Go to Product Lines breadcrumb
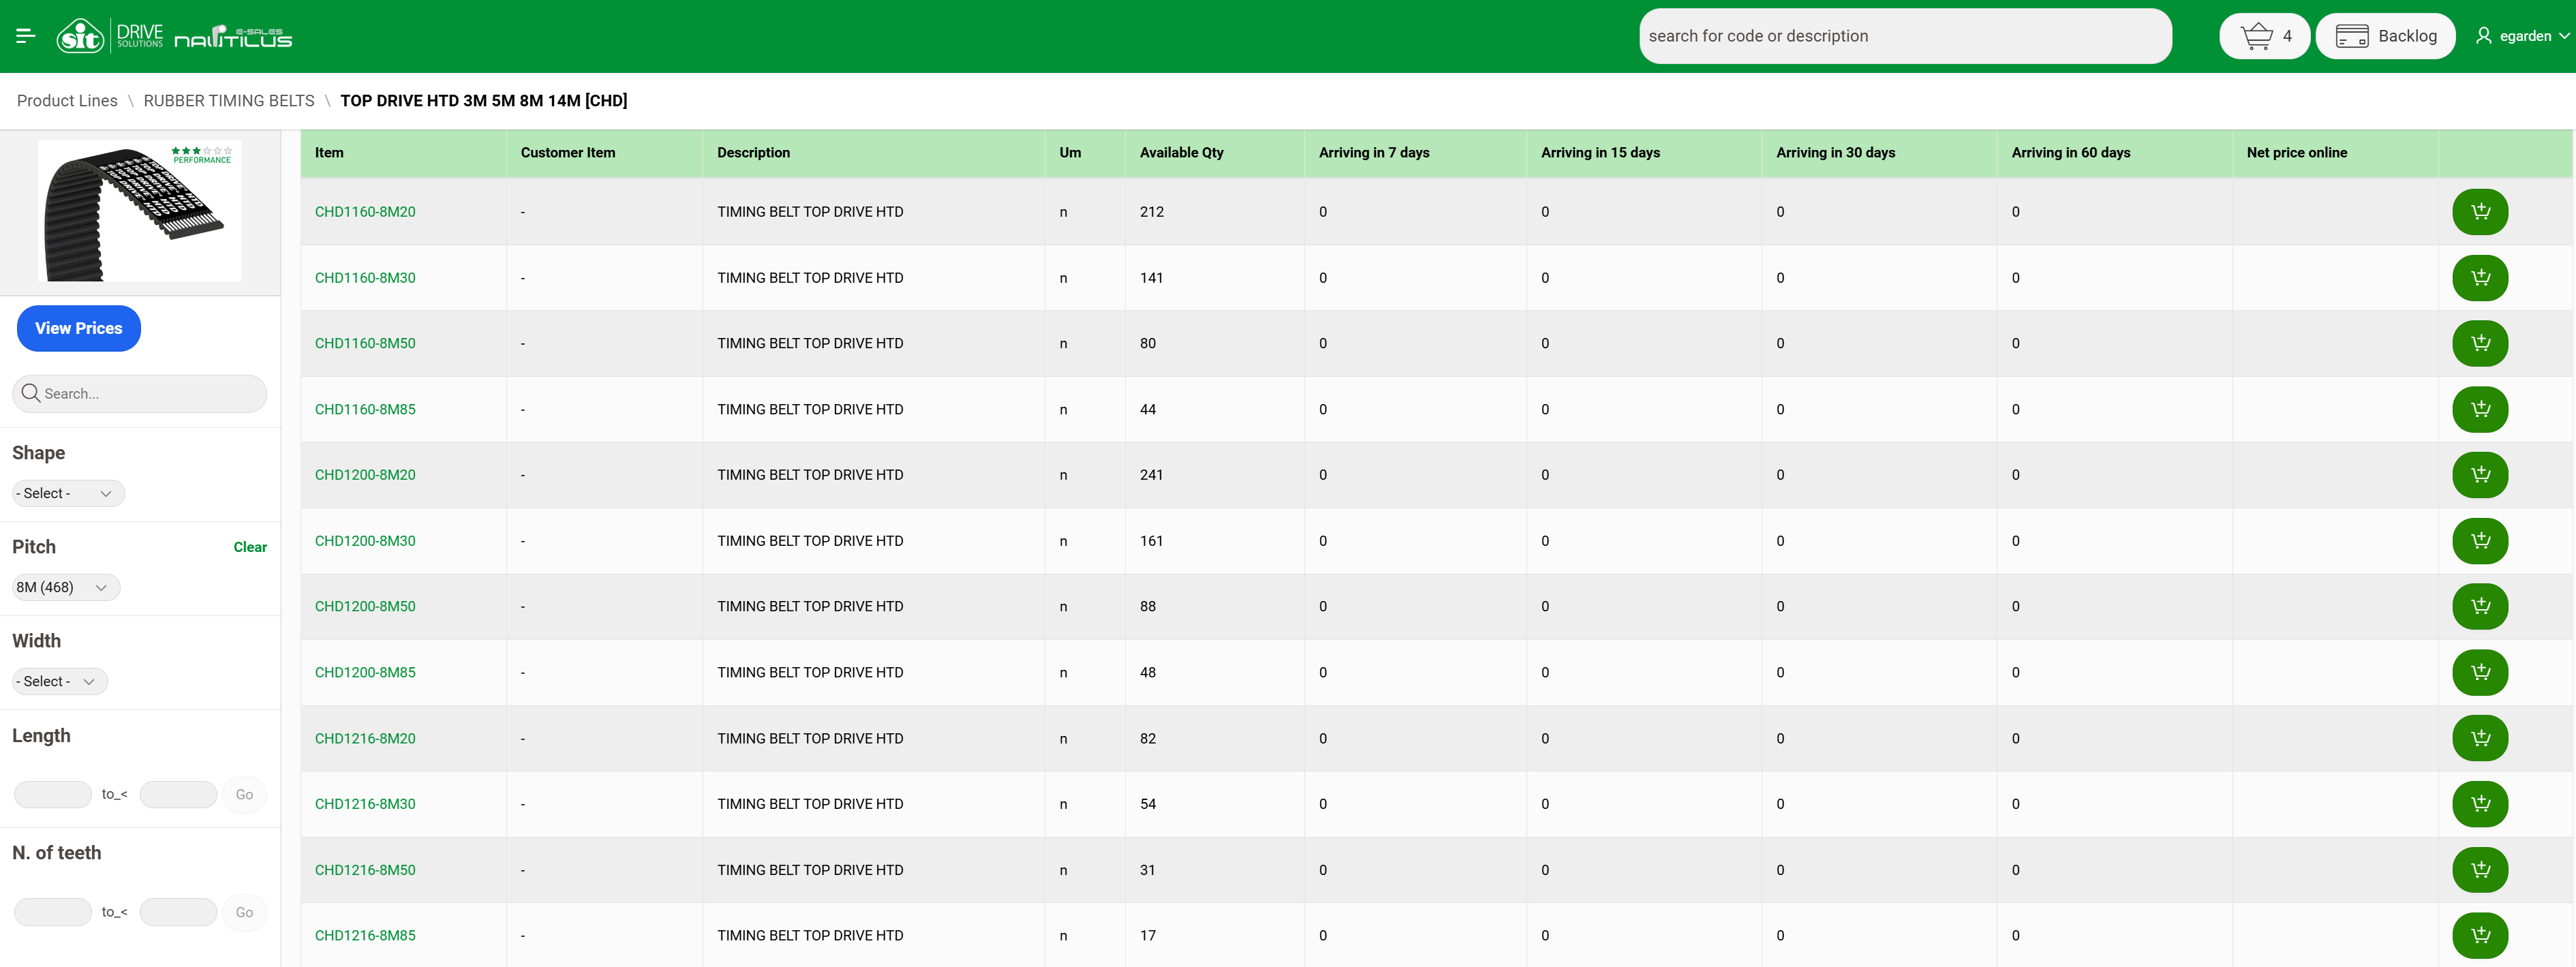Screen dimensions: 2576x967 click(x=67, y=101)
